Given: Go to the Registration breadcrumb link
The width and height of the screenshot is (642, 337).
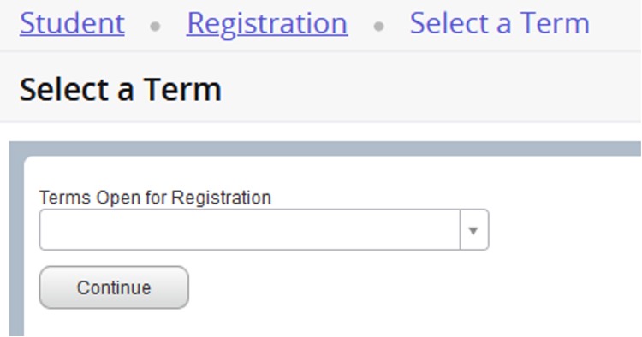Looking at the screenshot, I should [x=267, y=24].
